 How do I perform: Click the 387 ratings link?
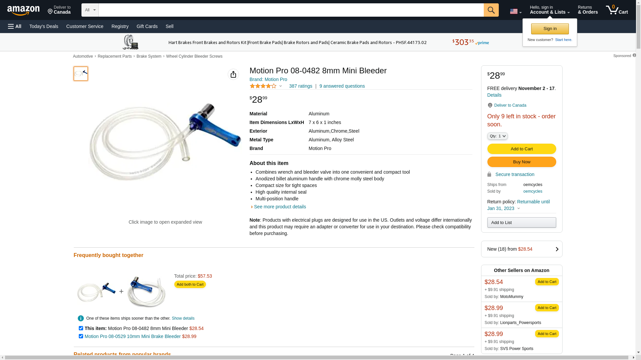tap(300, 86)
